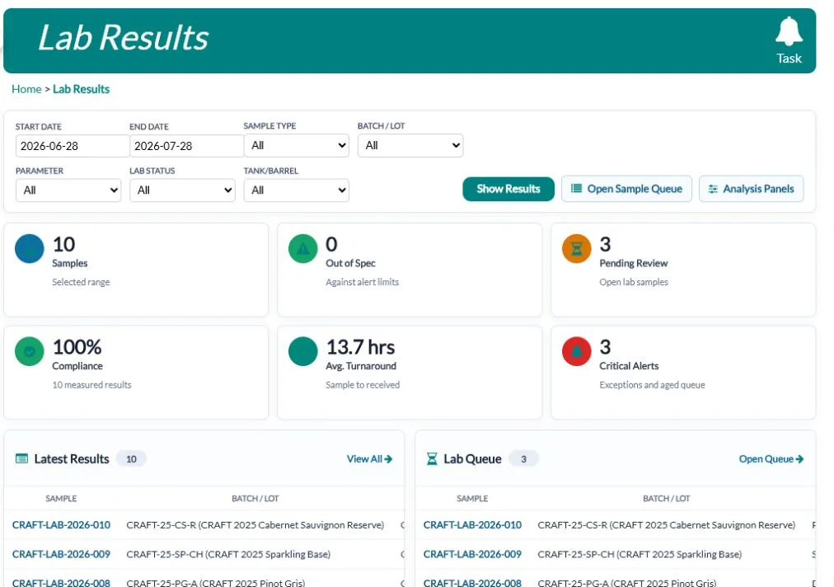This screenshot has height=587, width=834.
Task: Click the '100%' compliance value
Action: coord(77,347)
